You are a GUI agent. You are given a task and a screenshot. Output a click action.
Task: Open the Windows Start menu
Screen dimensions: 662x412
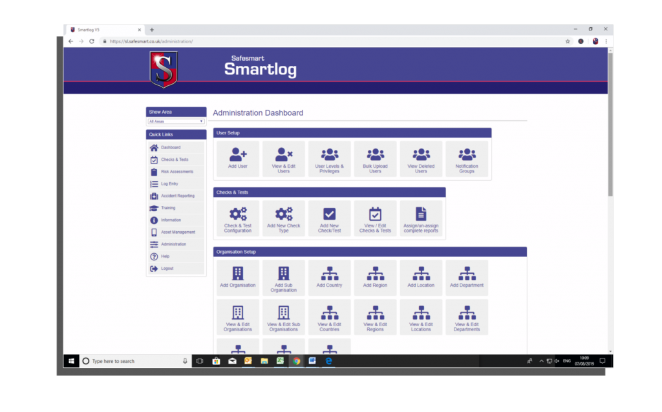point(71,361)
